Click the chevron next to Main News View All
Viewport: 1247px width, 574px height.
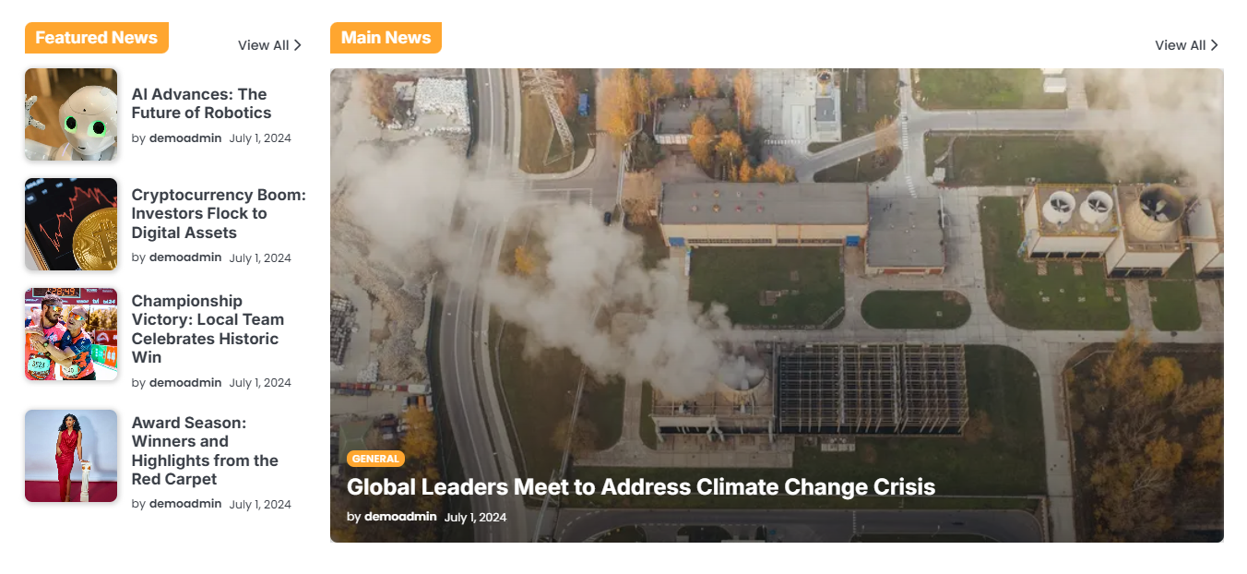[x=1215, y=45]
